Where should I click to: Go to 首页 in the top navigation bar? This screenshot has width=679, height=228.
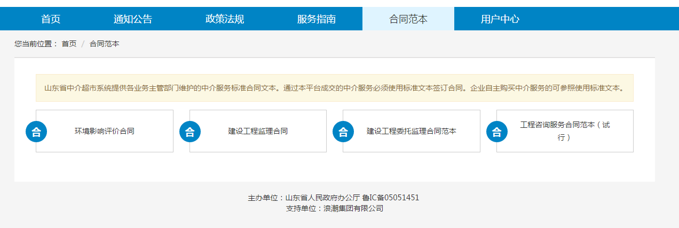tap(51, 19)
